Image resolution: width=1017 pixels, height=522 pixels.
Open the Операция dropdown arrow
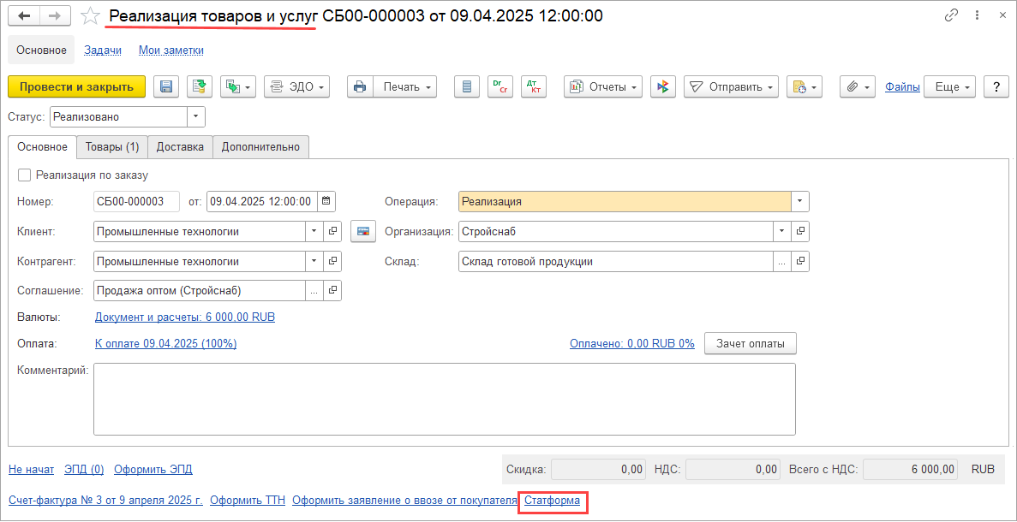coord(799,201)
